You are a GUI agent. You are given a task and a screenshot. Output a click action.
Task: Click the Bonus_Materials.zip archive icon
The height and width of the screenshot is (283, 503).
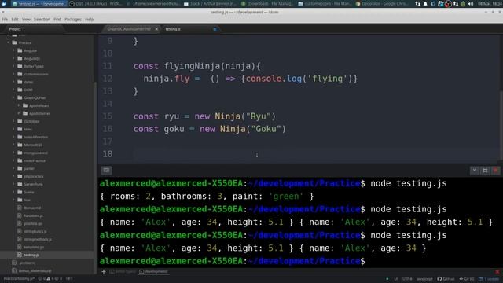click(14, 270)
